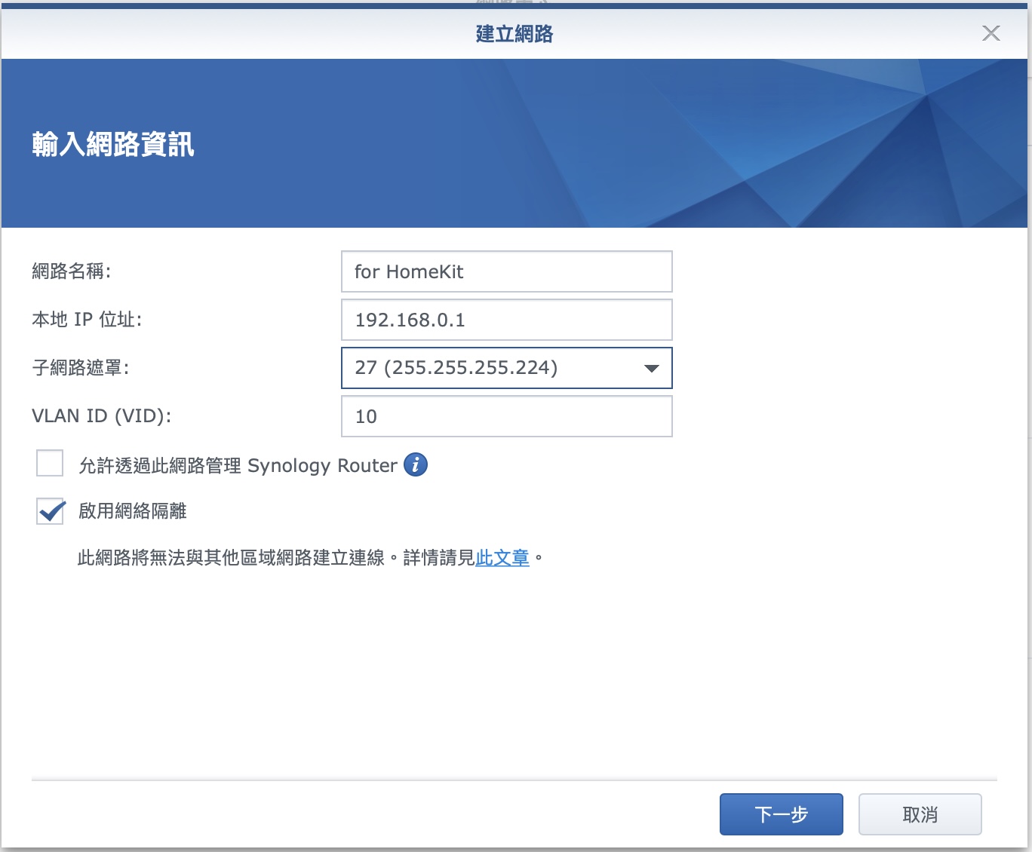Close the 建立網路 dialog with X
This screenshot has height=852, width=1032.
tap(991, 33)
